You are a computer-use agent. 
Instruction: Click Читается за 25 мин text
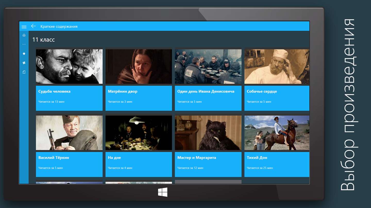pyautogui.click(x=260, y=168)
